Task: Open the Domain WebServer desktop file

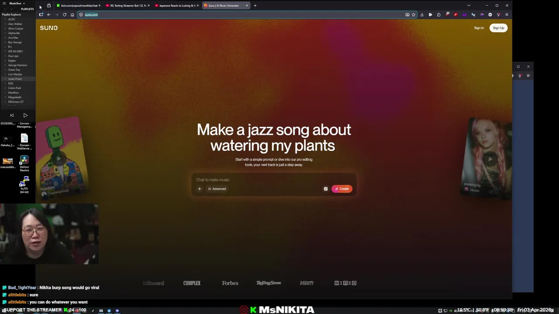Action: point(24,142)
